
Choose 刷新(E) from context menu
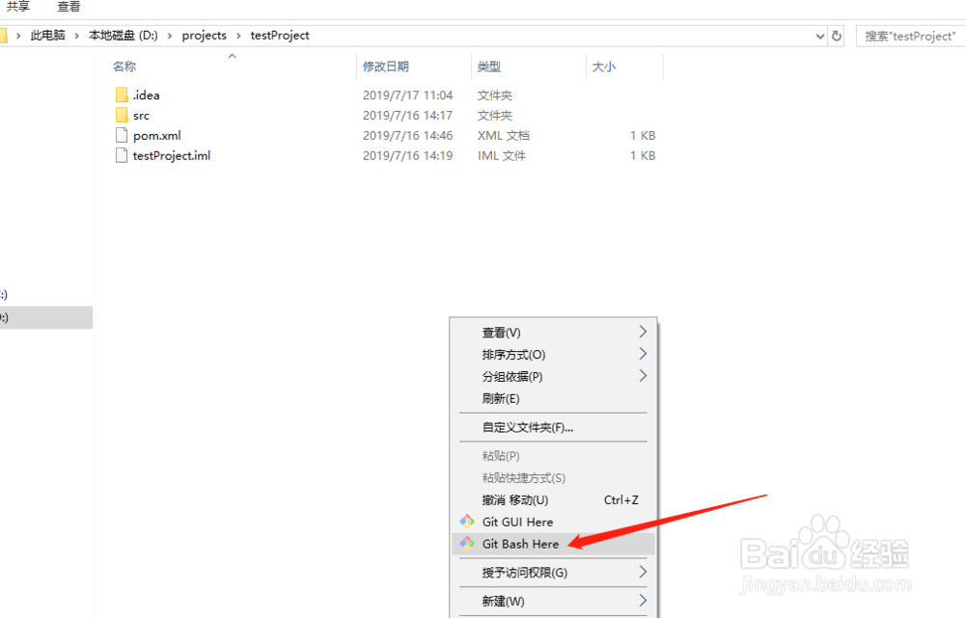click(x=553, y=398)
